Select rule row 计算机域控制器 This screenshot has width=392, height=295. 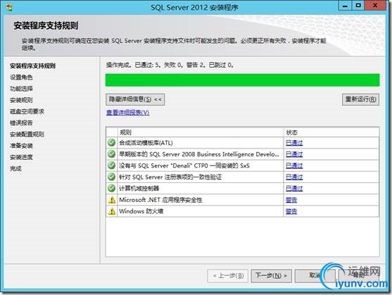click(x=243, y=188)
